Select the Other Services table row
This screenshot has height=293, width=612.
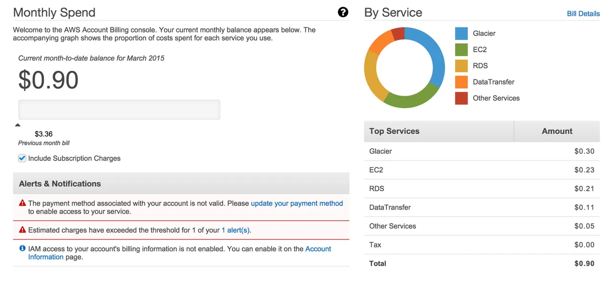pyautogui.click(x=482, y=226)
